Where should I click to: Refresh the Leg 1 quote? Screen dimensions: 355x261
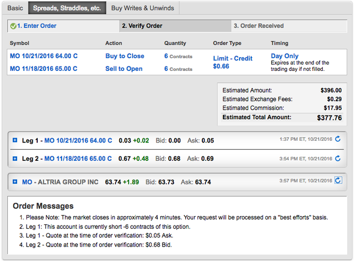(x=338, y=140)
